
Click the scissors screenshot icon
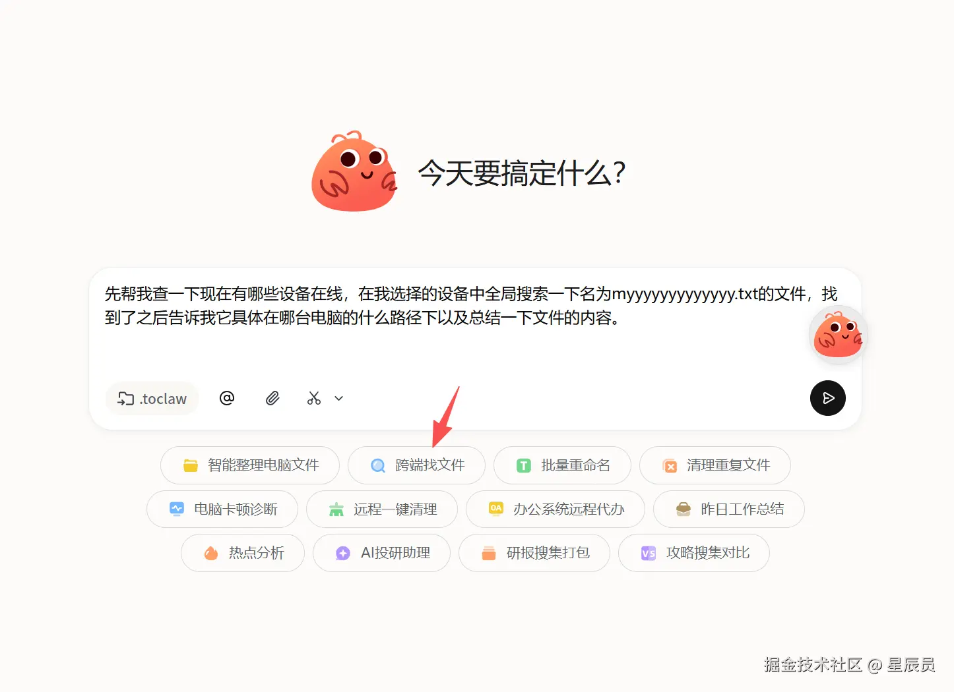click(x=314, y=398)
